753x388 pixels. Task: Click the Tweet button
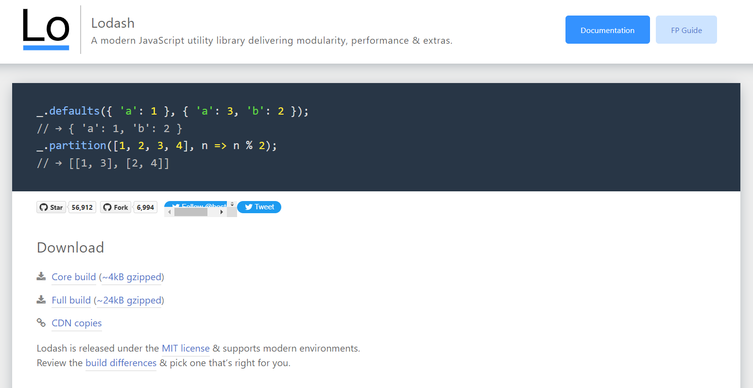click(x=259, y=207)
